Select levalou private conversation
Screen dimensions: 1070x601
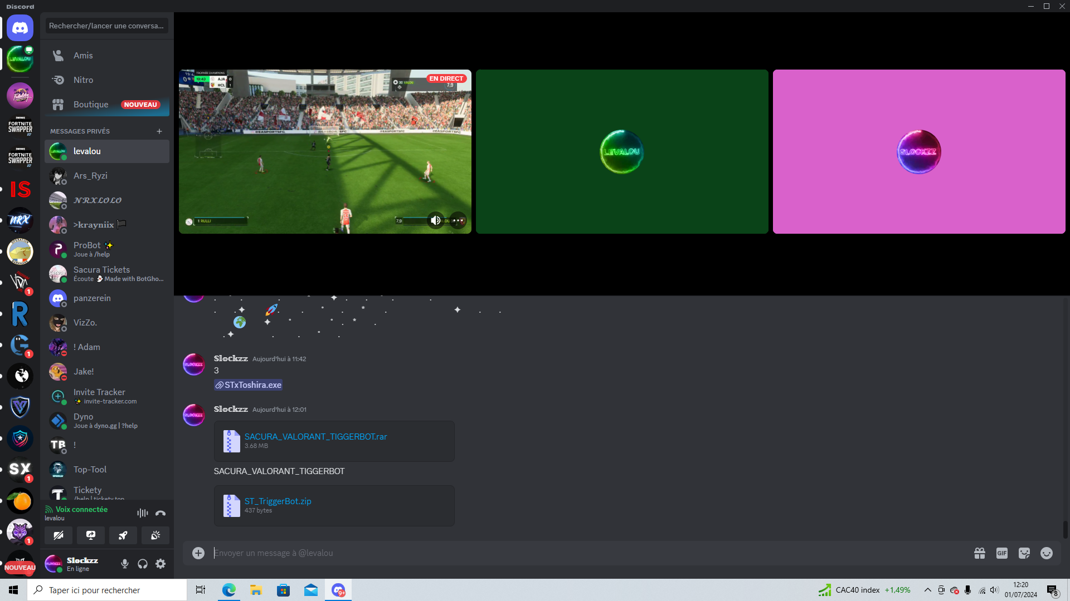pyautogui.click(x=107, y=151)
